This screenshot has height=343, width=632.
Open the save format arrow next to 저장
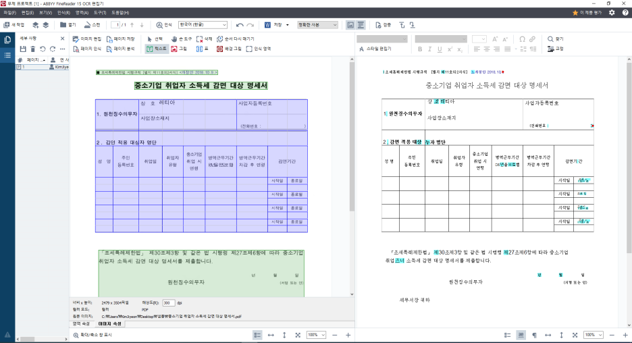point(288,25)
